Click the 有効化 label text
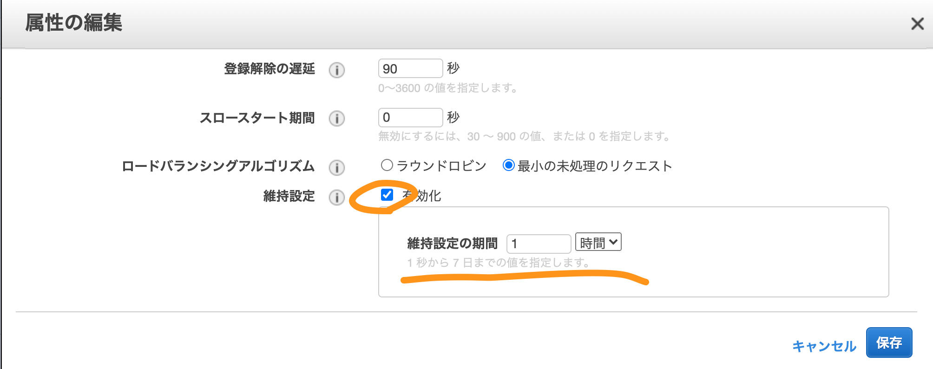933x369 pixels. [x=422, y=196]
